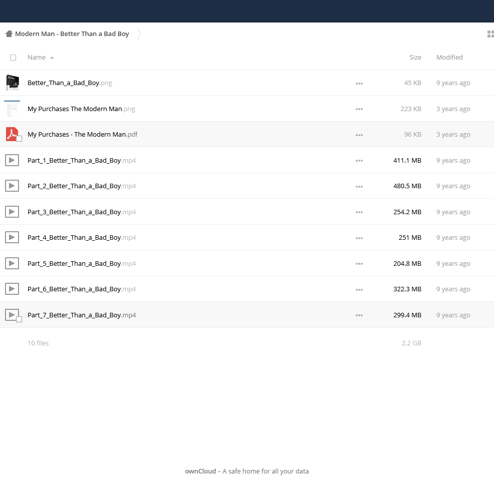This screenshot has width=494, height=486.
Task: Open more actions for My Purchases The Modern Man.png
Action: [x=359, y=109]
